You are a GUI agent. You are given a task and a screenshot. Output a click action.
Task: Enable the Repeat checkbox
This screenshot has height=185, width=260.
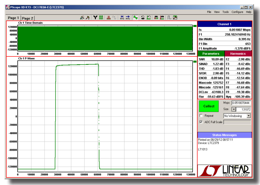(201, 116)
